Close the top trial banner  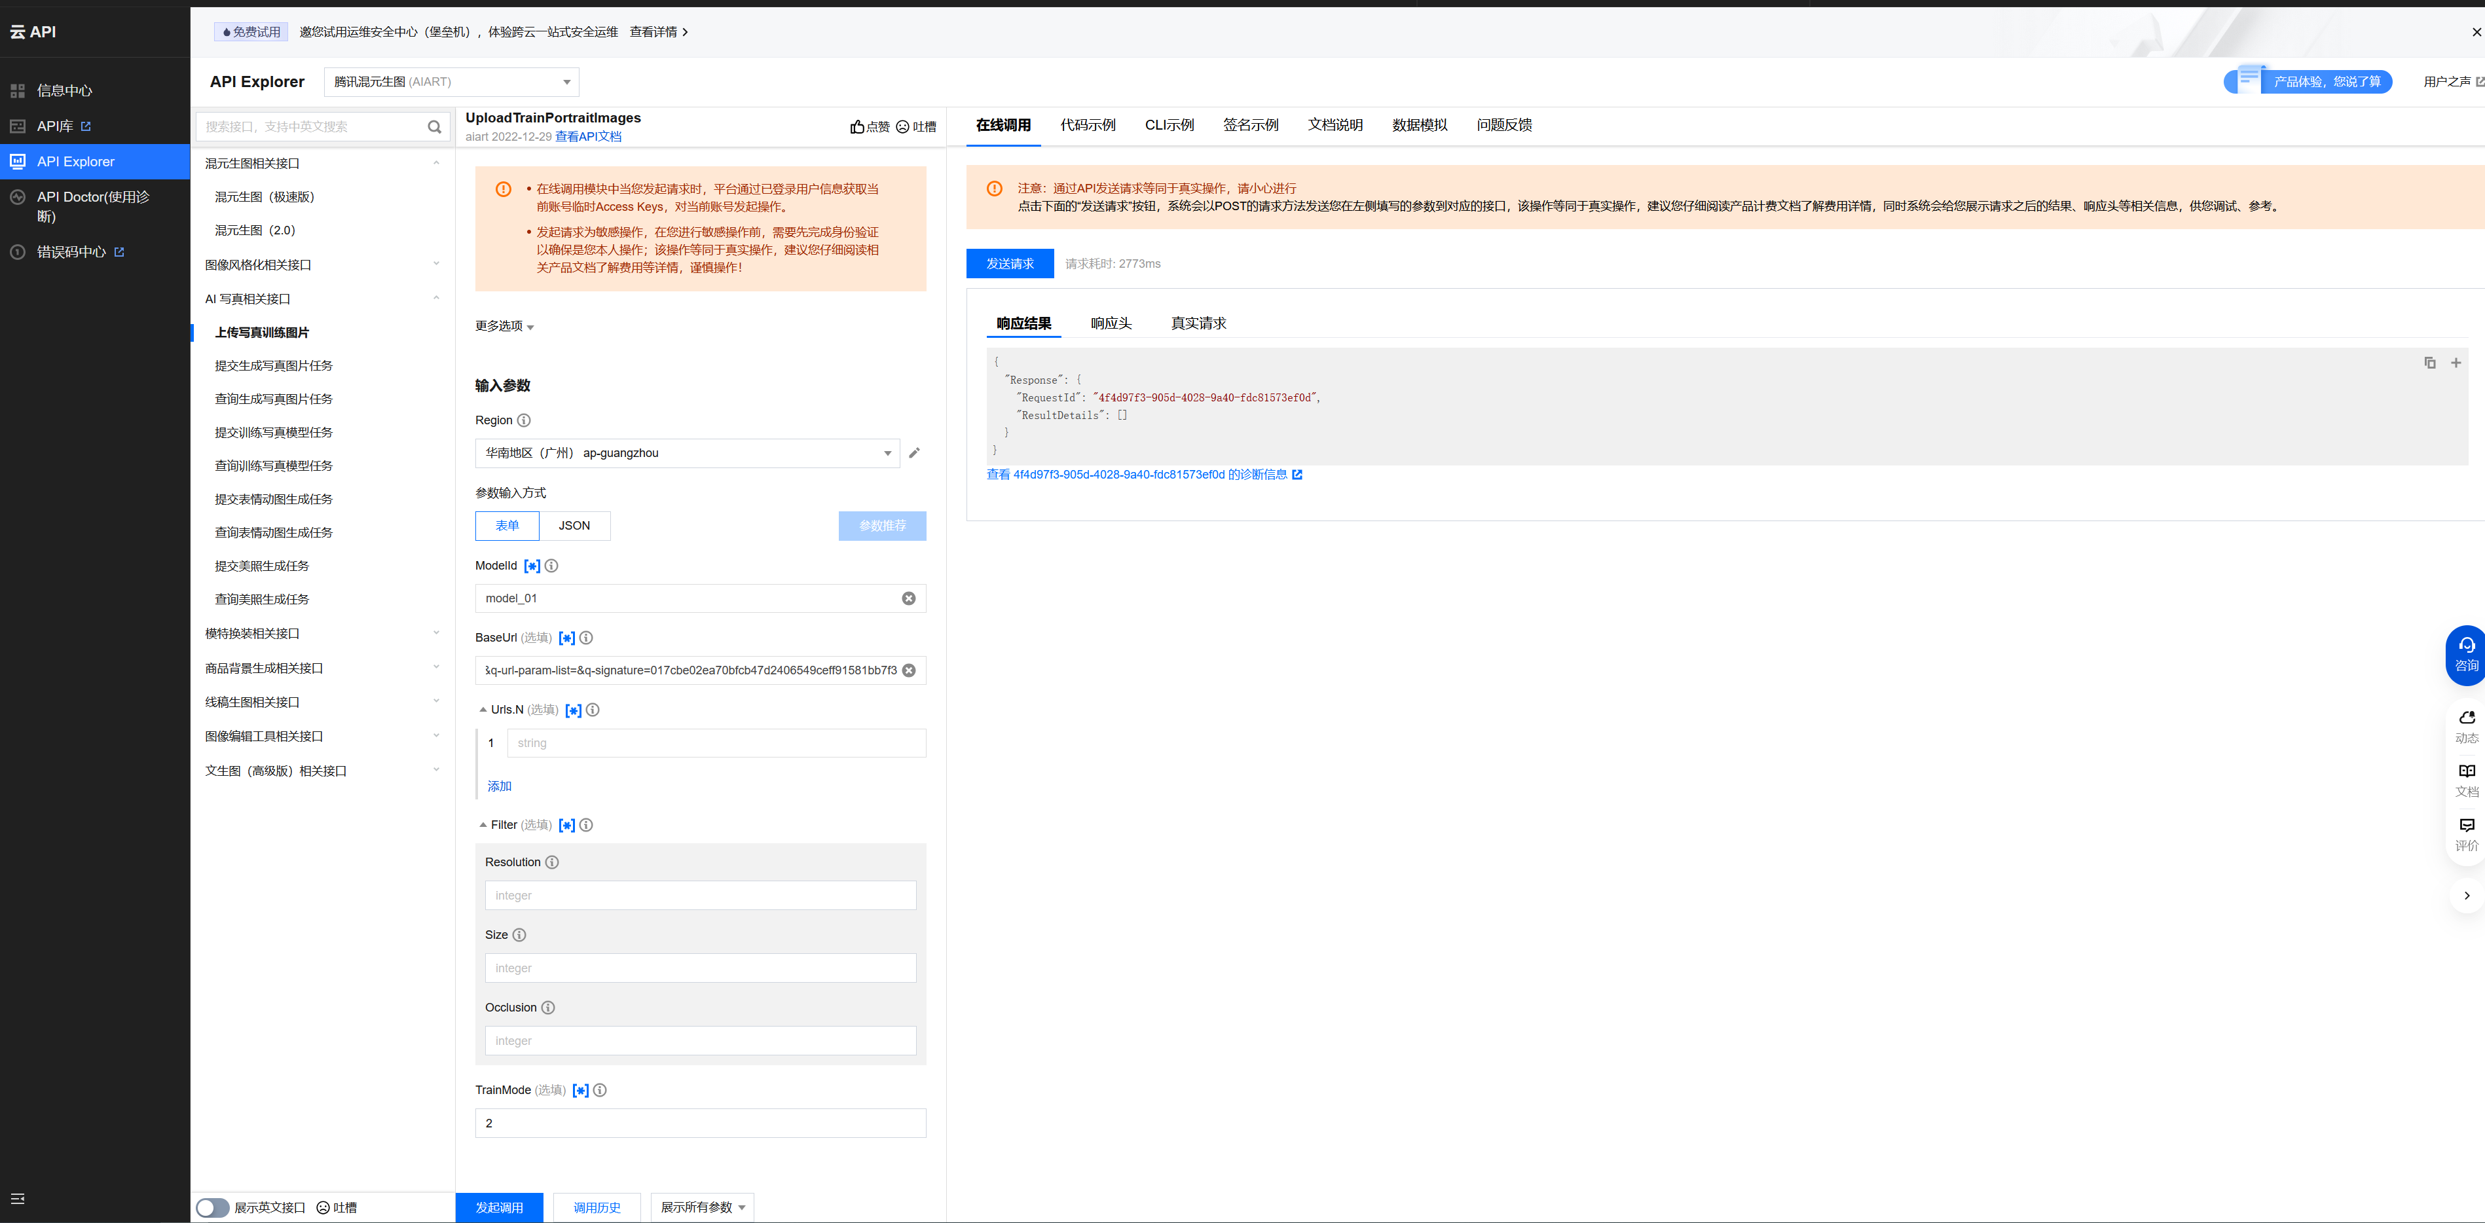pos(2476,32)
